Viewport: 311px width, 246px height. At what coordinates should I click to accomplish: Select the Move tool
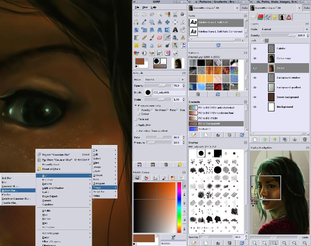[x=167, y=22]
